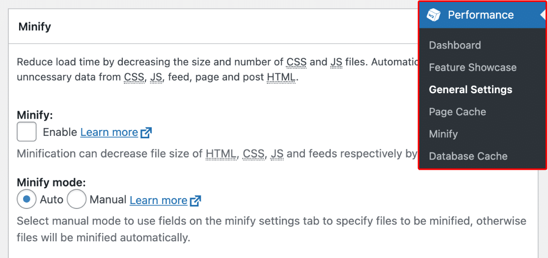
Task: Click the W3 Total Cache cube icon
Action: pos(433,15)
